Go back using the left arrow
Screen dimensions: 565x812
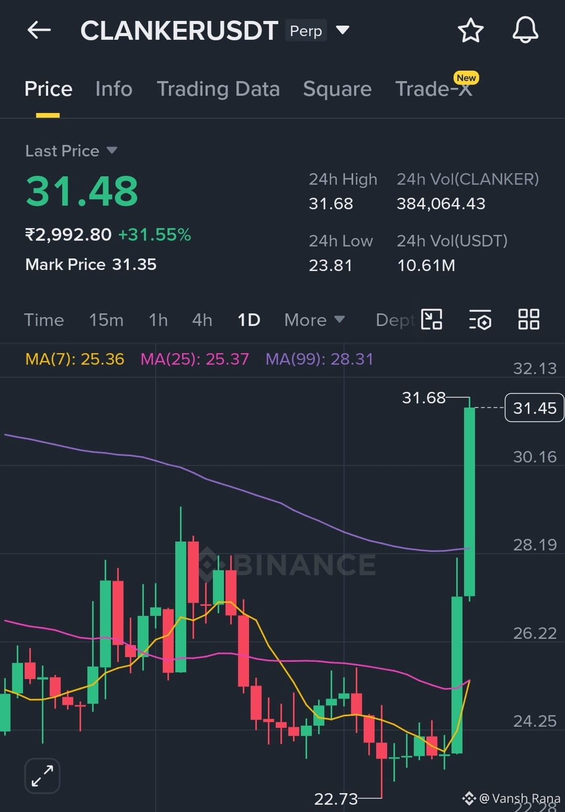(39, 30)
